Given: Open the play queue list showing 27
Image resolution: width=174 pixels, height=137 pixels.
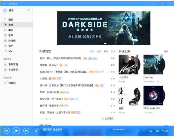Looking at the screenshot, I should (x=165, y=131).
